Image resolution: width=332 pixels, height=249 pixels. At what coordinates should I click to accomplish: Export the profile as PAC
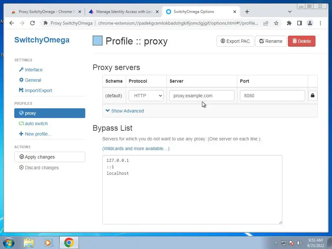(235, 41)
